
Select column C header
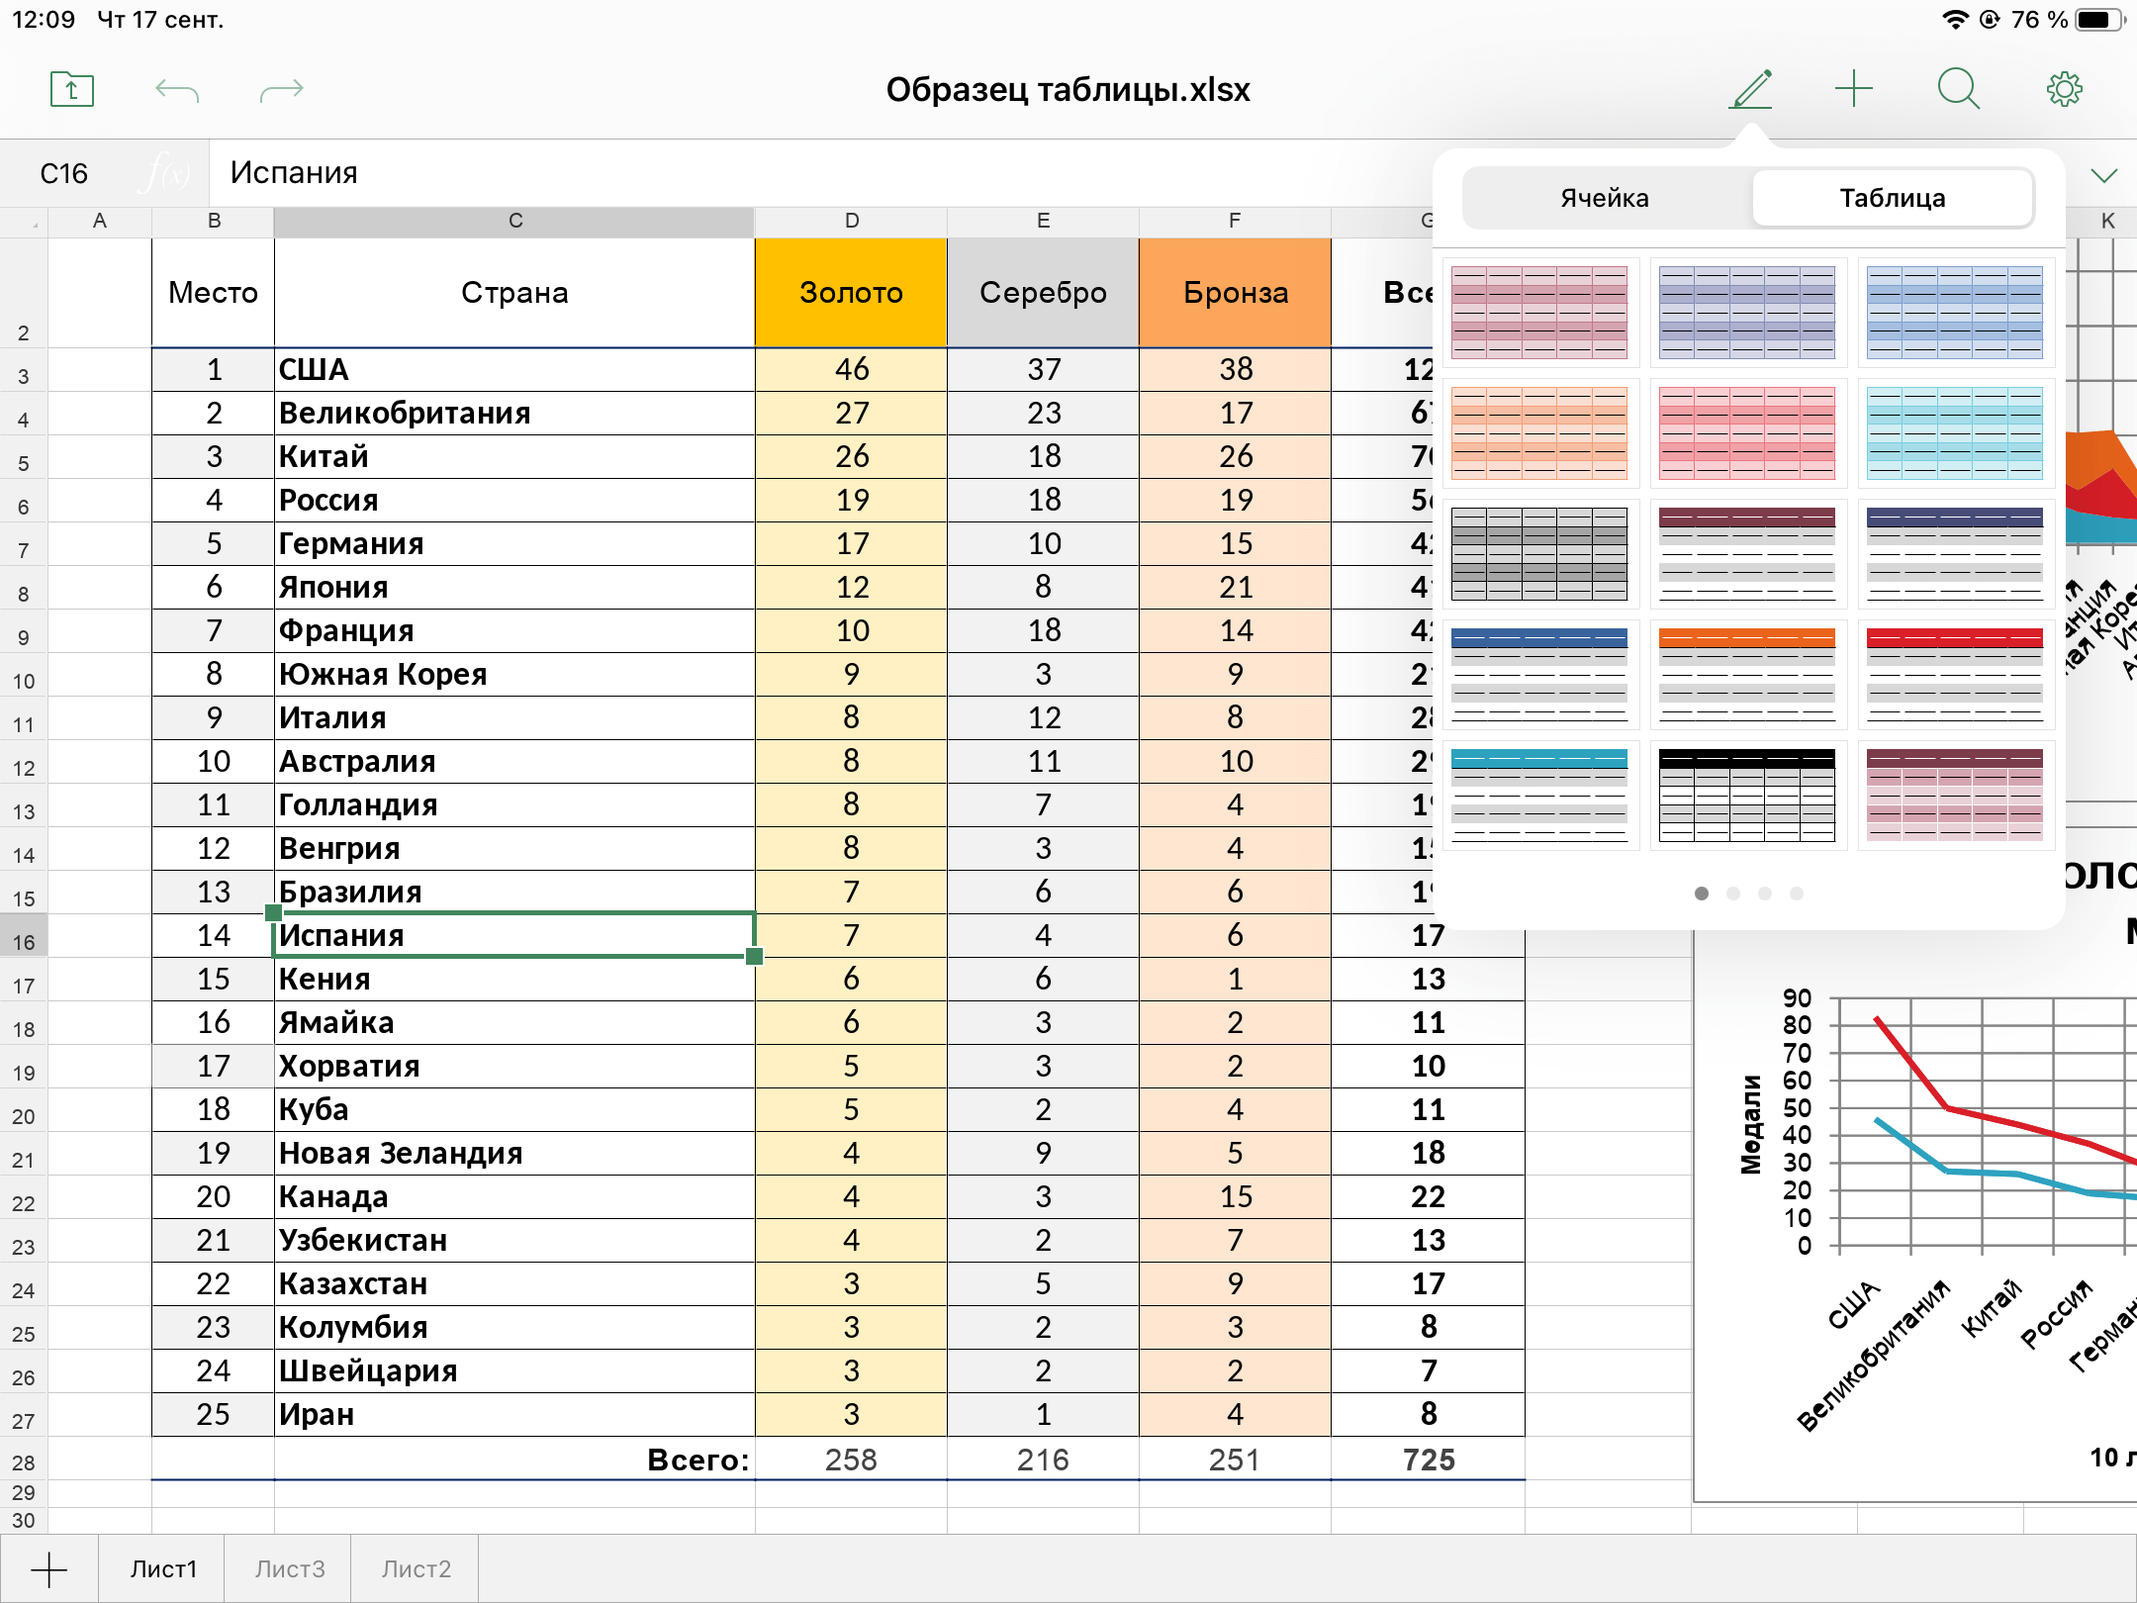514,222
